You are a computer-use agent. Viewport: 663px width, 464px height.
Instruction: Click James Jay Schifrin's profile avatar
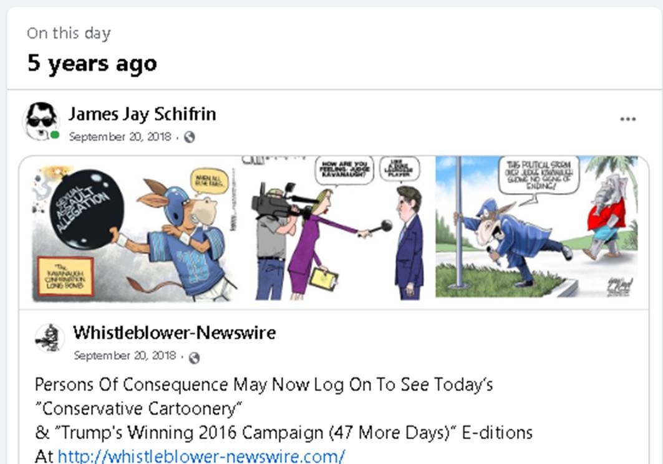coord(41,121)
